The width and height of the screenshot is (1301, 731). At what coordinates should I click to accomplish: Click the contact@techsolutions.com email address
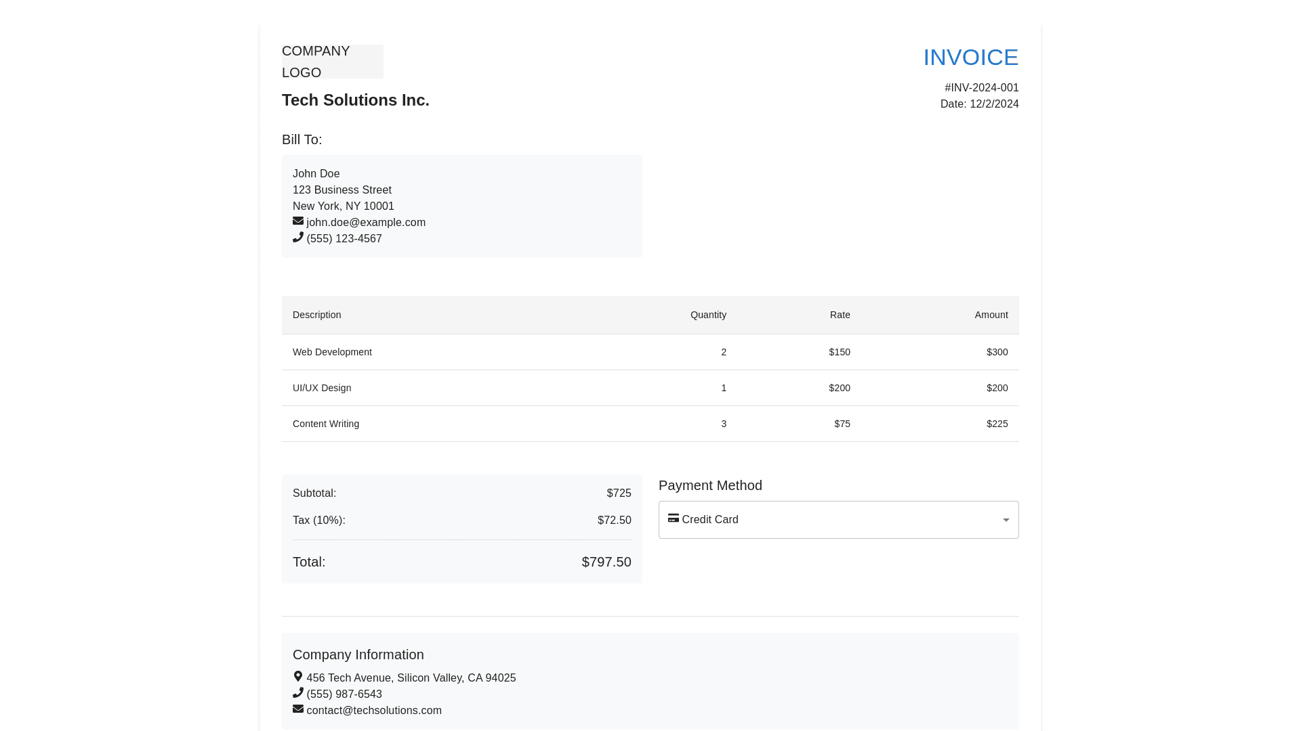[x=374, y=711]
